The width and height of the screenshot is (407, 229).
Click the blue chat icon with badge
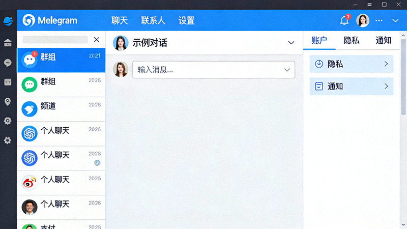[30, 60]
